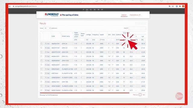This screenshot has width=193, height=108.
Task: Sort by Speed column header
Action: click(102, 35)
